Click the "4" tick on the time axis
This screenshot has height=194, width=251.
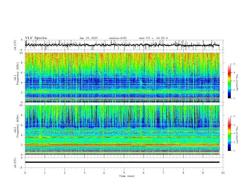pyautogui.click(x=104, y=173)
